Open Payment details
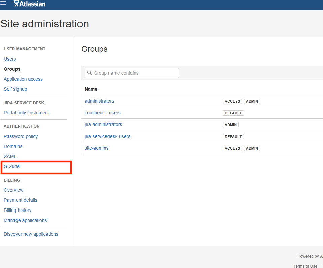The image size is (323, 268). coord(20,200)
